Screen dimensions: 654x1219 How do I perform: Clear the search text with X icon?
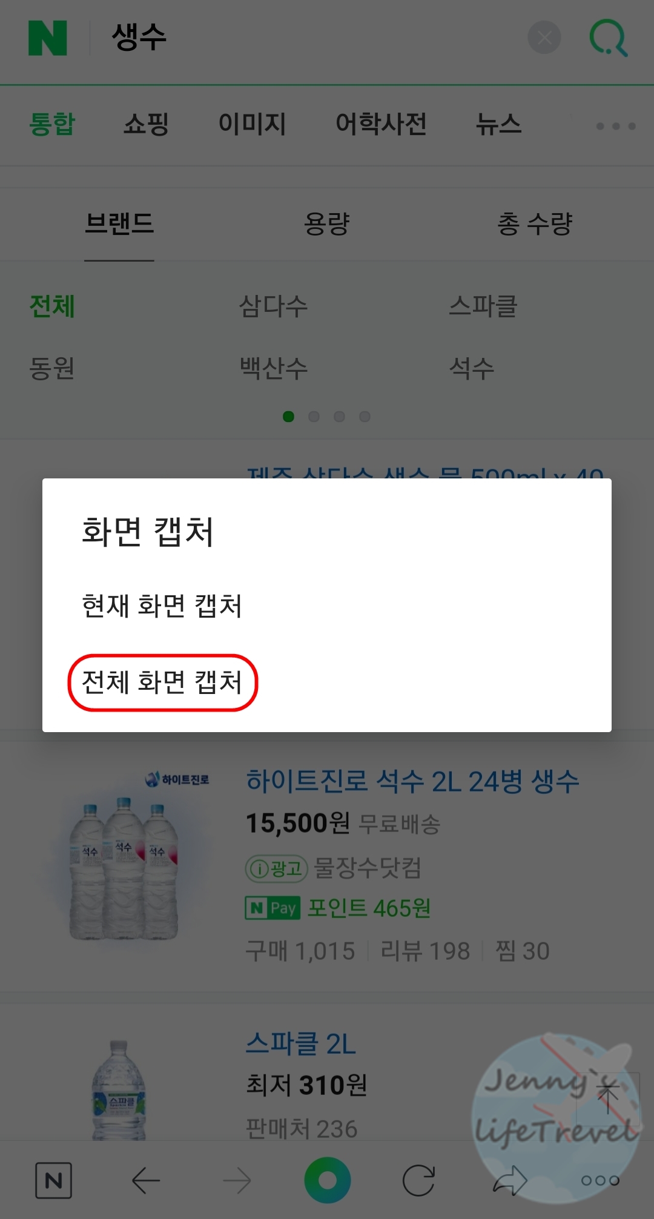[x=544, y=38]
